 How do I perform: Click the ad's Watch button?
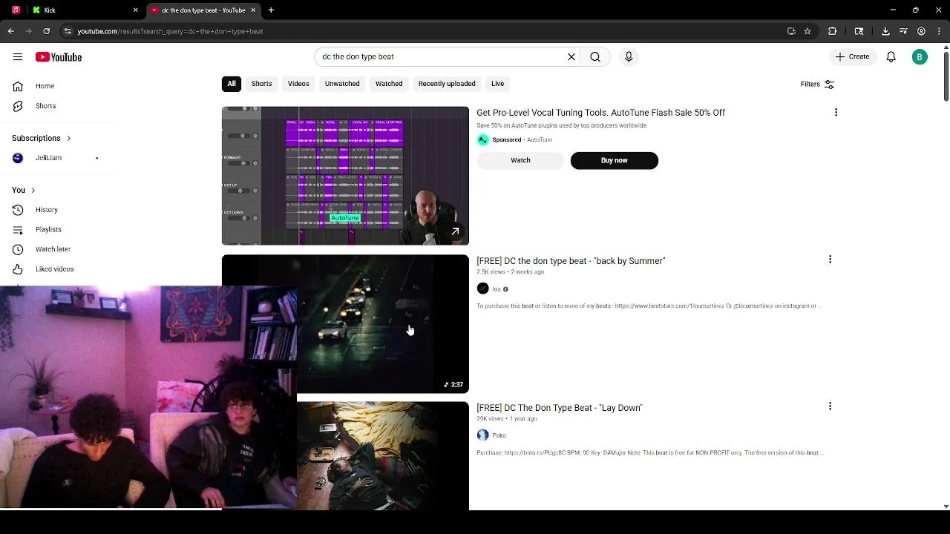(x=520, y=160)
